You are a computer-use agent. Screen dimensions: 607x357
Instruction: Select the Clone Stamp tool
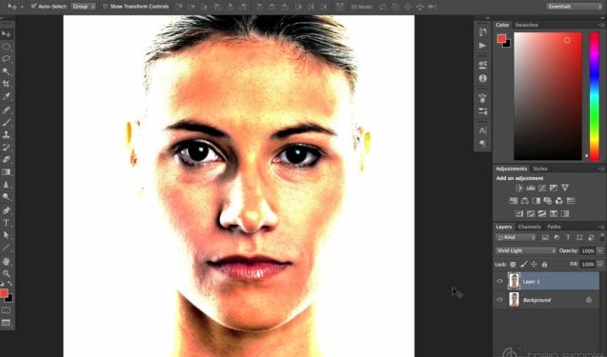click(x=6, y=135)
